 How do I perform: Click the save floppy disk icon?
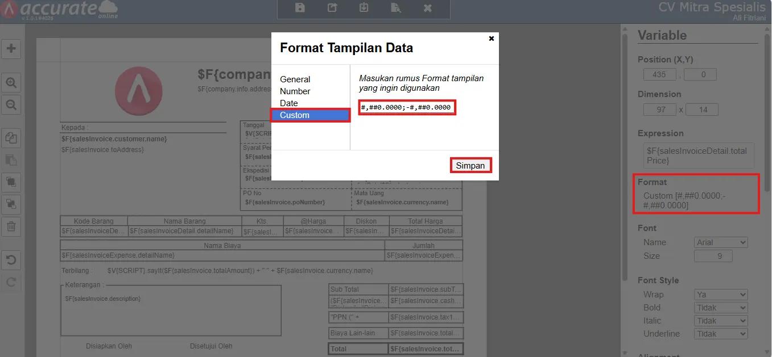pos(300,8)
